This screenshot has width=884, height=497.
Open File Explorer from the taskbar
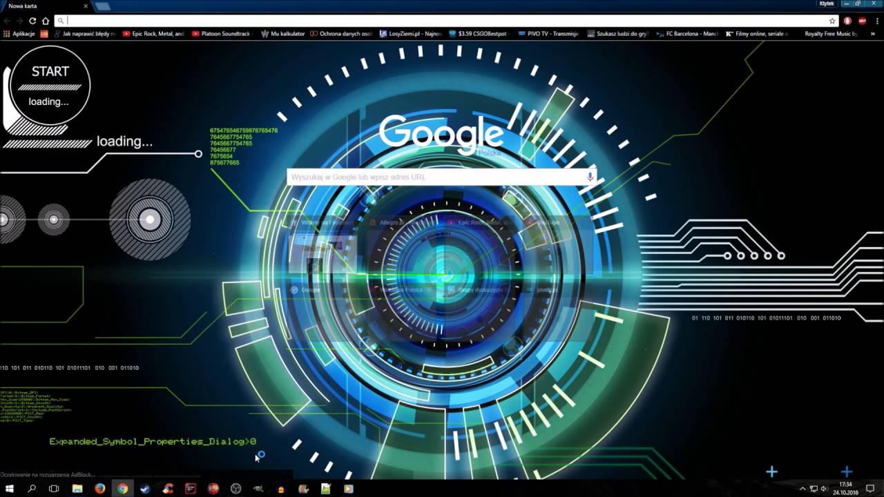coord(77,489)
